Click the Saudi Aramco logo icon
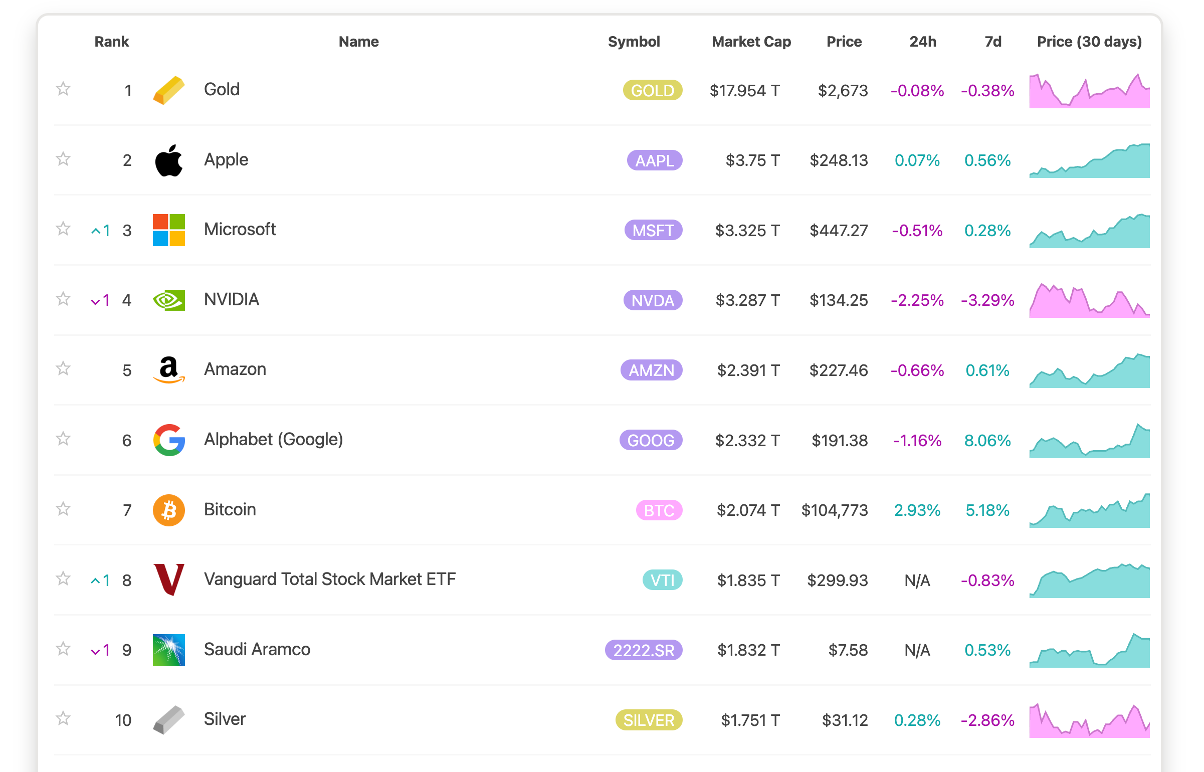 point(169,650)
